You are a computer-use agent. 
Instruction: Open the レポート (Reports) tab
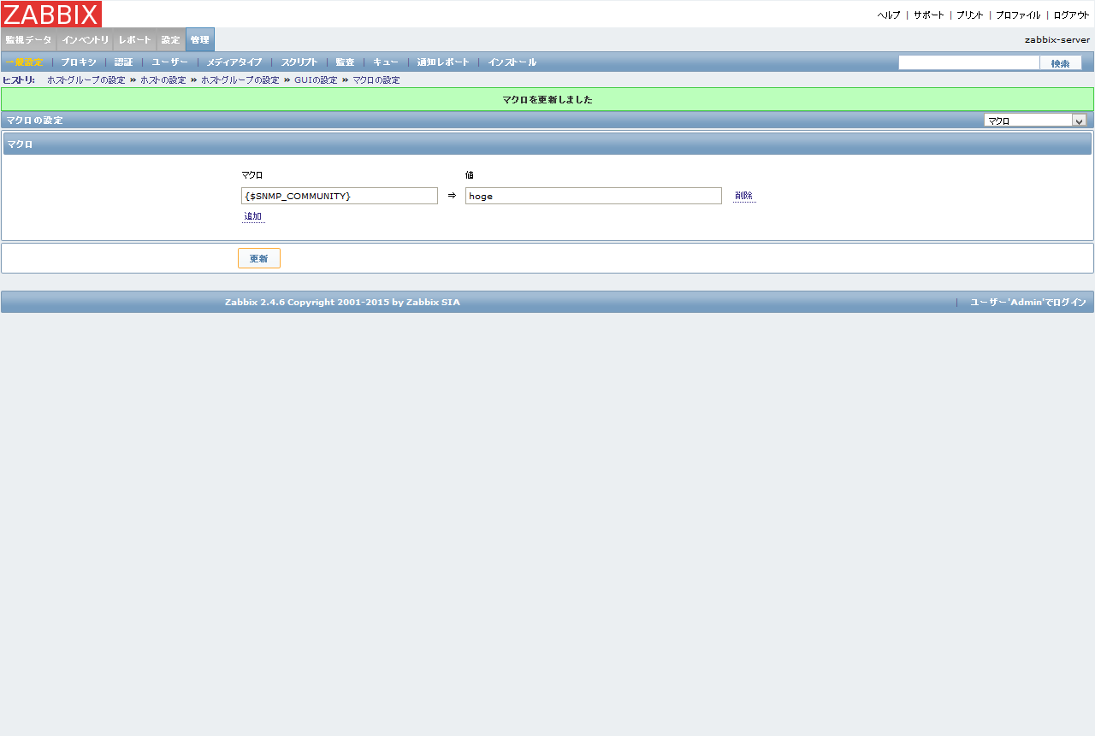[134, 39]
